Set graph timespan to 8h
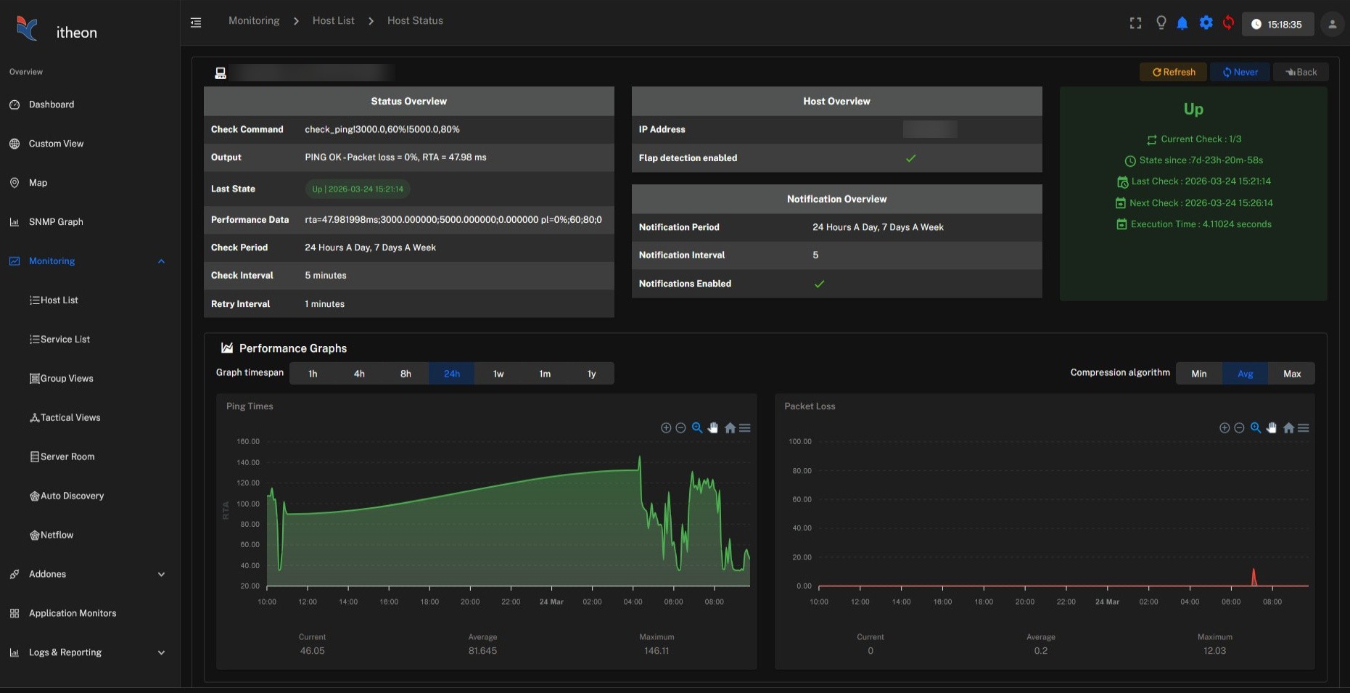 tap(406, 374)
